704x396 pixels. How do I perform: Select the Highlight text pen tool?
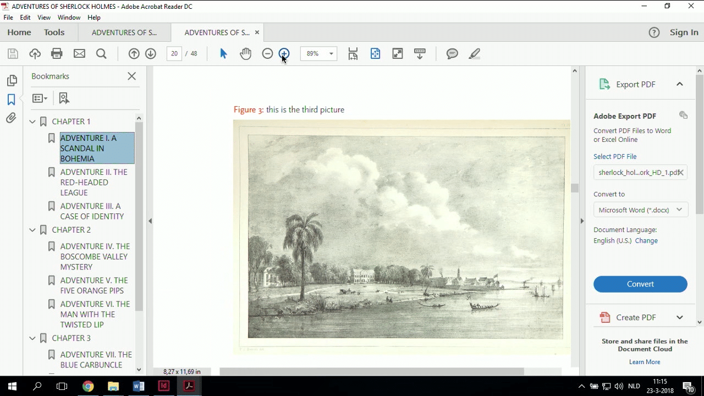(x=475, y=53)
